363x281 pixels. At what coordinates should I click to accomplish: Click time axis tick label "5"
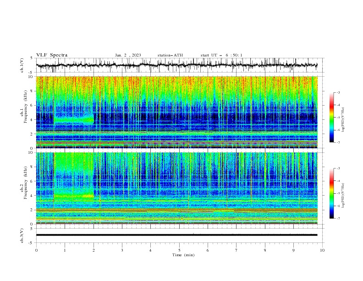(179, 250)
